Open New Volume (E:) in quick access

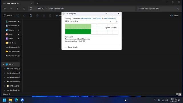point(12,56)
